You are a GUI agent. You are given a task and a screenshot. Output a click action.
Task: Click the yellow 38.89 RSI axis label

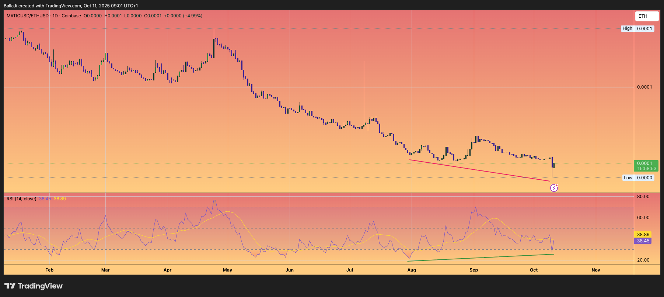click(x=643, y=235)
